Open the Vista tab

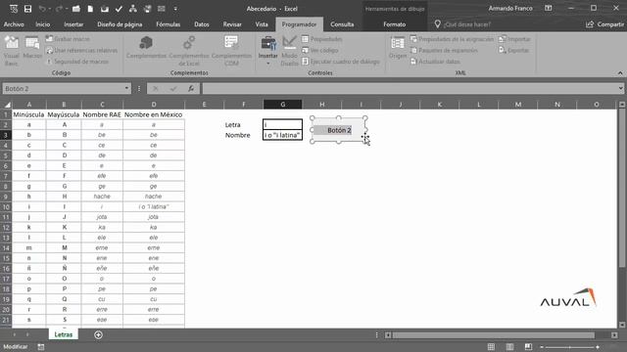262,24
